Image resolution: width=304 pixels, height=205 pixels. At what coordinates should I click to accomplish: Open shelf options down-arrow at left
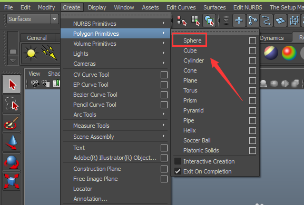(x=13, y=61)
